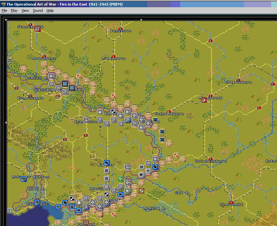Click the Zimovniki city label
The image size is (277, 226).
coord(231,205)
